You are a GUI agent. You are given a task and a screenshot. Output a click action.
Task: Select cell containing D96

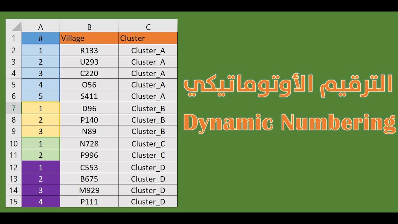point(89,109)
